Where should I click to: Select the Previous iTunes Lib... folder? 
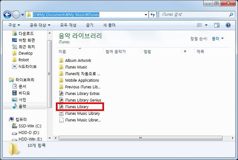coord(80,87)
